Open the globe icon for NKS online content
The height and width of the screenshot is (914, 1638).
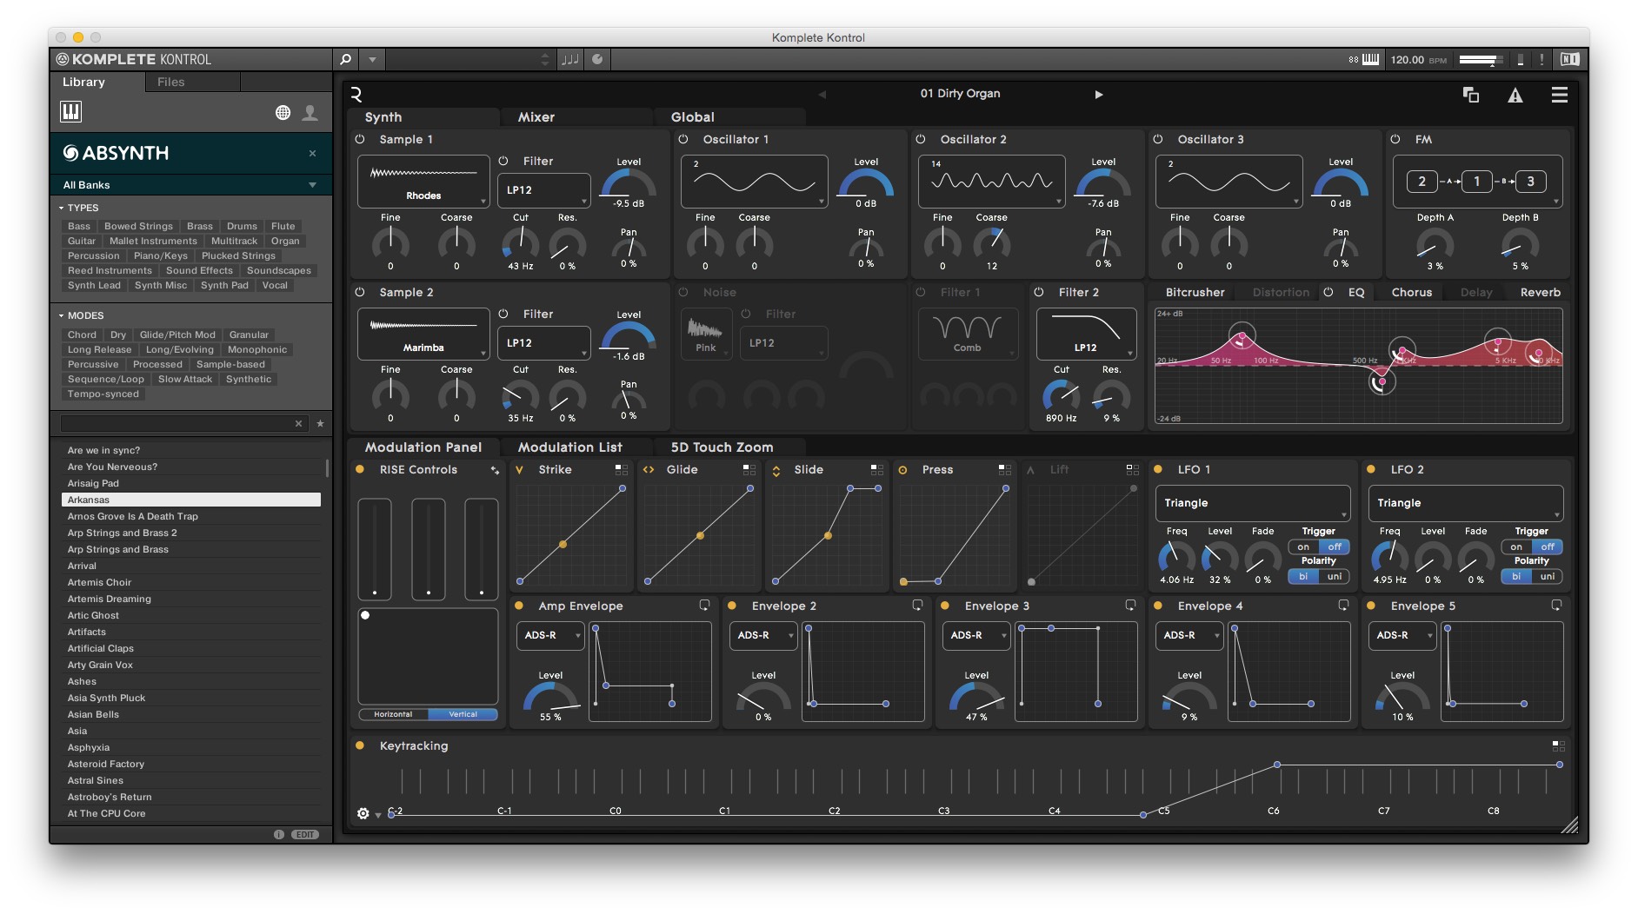[283, 111]
